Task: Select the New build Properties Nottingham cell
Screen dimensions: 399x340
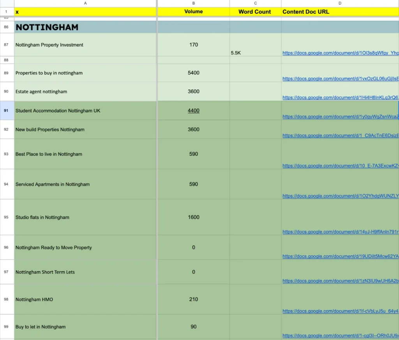Action: (x=85, y=129)
